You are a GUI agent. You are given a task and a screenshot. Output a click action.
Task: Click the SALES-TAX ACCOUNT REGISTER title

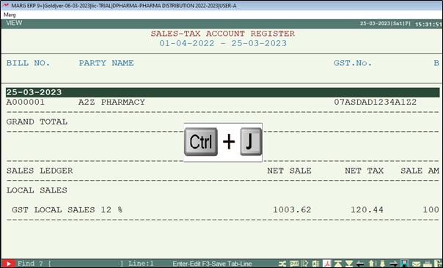tap(223, 34)
